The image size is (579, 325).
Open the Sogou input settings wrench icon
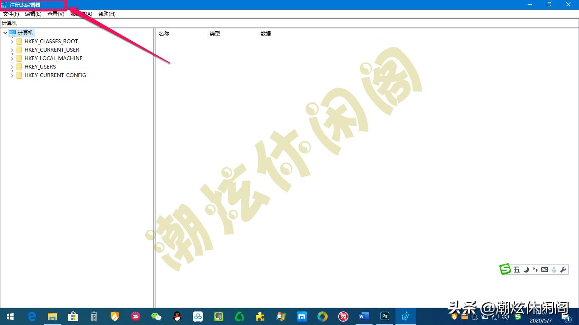pos(563,270)
